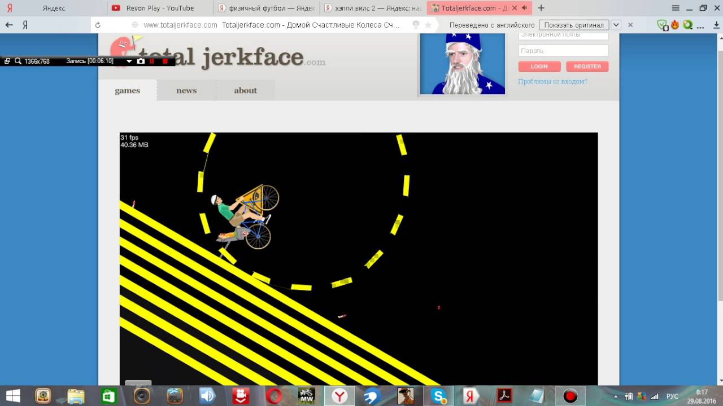Open Skype from the taskbar
The height and width of the screenshot is (406, 723).
tap(438, 396)
